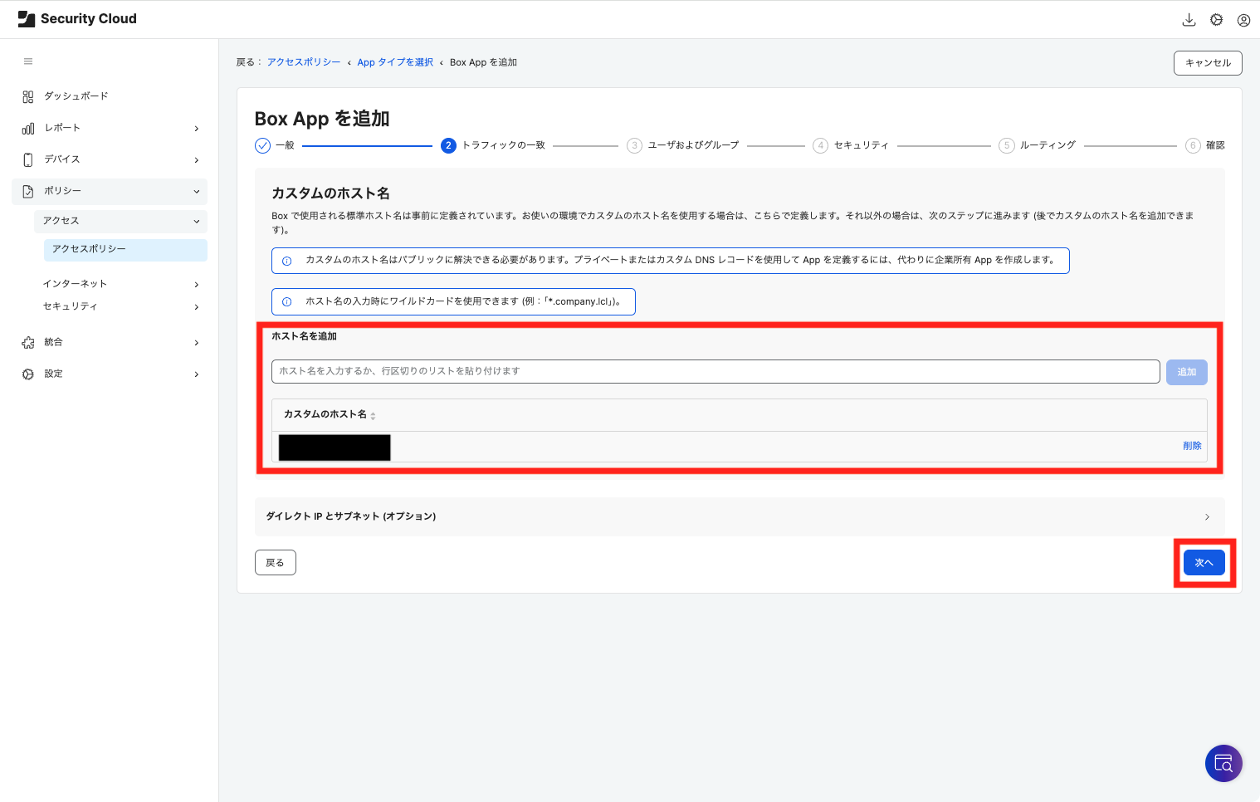Collapse the アクセス submenu chevron
The width and height of the screenshot is (1260, 802).
pos(197,222)
